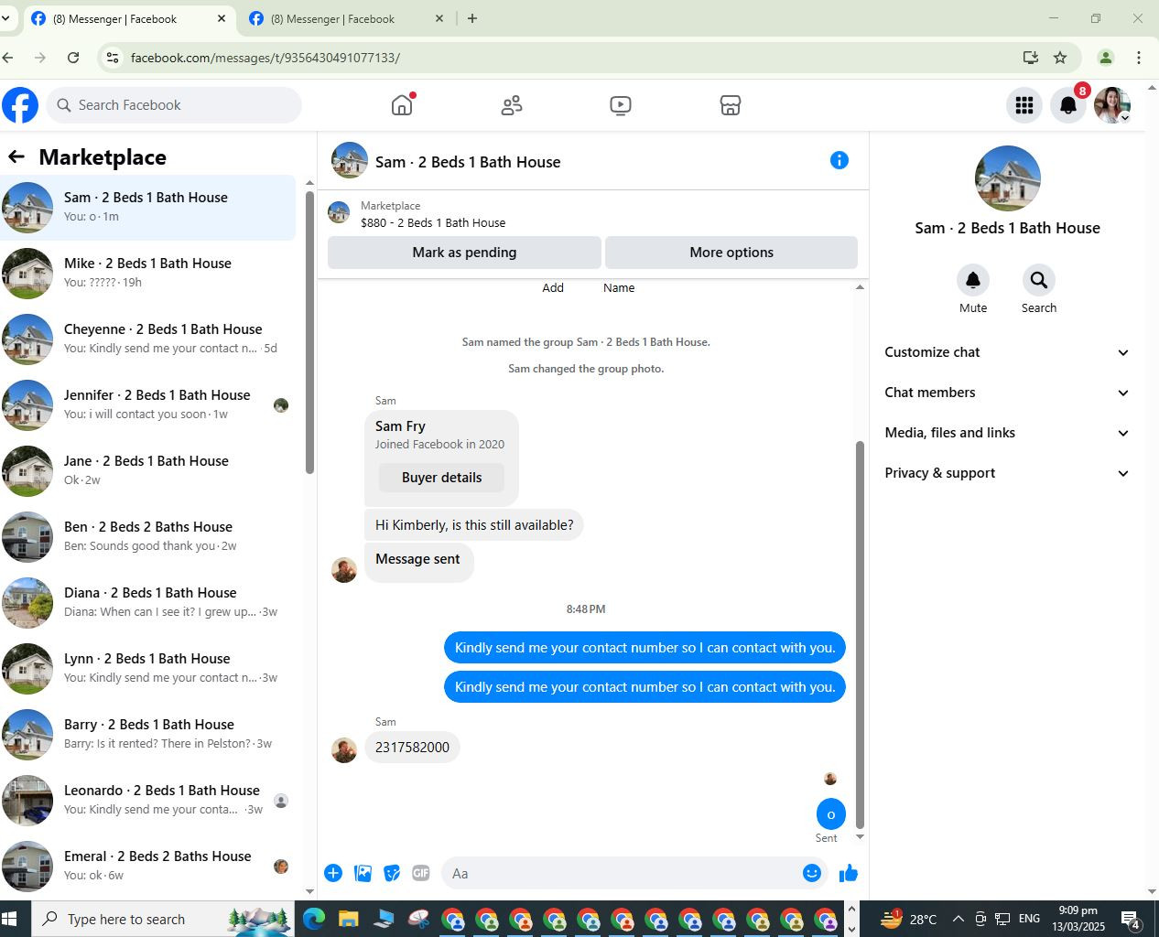
Task: Open Mike · 2 Beds 1 Bath House chat
Action: point(148,273)
